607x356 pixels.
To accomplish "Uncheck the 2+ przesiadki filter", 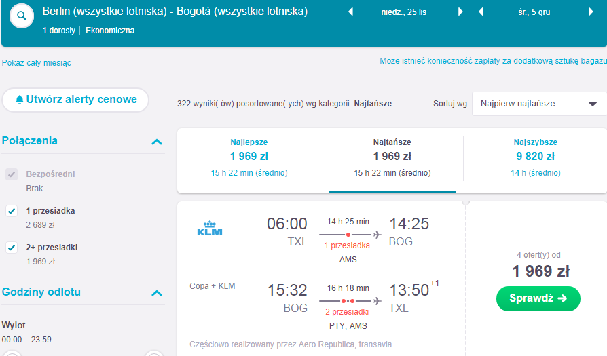I will click(12, 248).
